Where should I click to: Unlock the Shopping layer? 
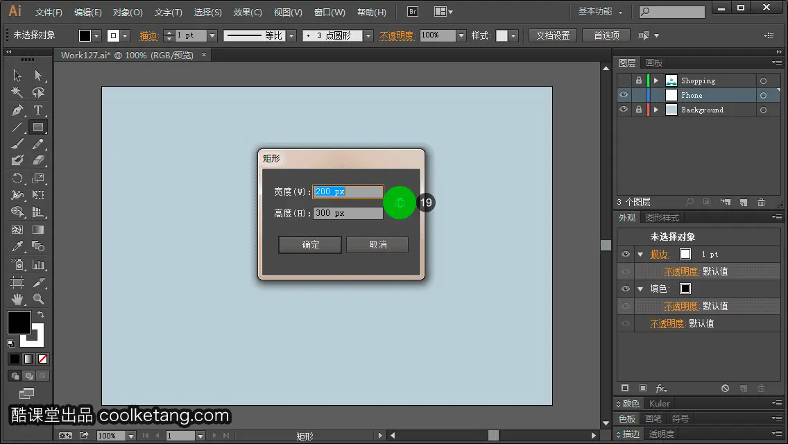[639, 80]
